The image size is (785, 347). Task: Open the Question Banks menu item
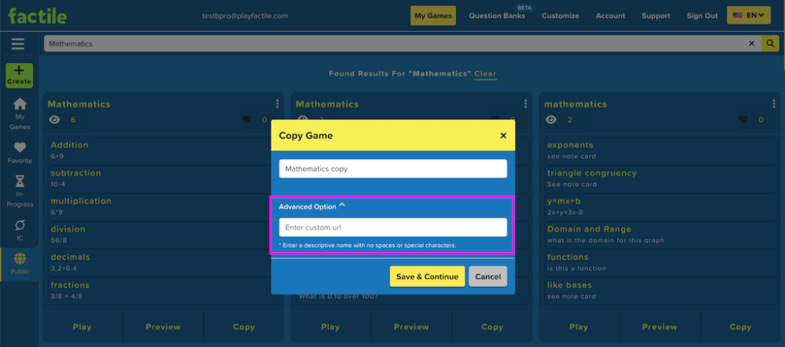tap(497, 16)
